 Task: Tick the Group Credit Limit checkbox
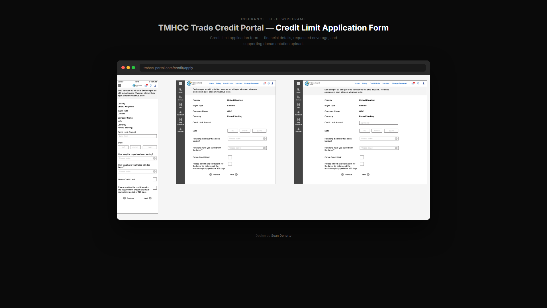tap(230, 157)
